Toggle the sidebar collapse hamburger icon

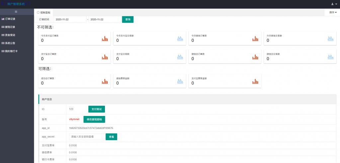[16, 12]
